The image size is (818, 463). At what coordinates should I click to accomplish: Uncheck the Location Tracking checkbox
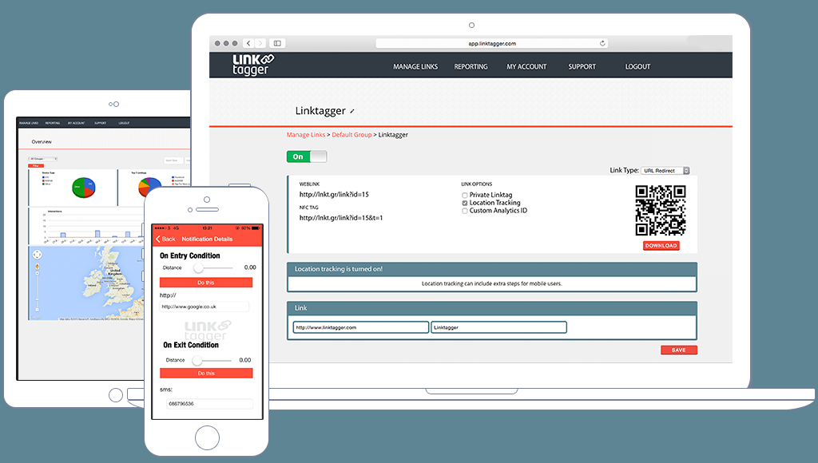[465, 204]
